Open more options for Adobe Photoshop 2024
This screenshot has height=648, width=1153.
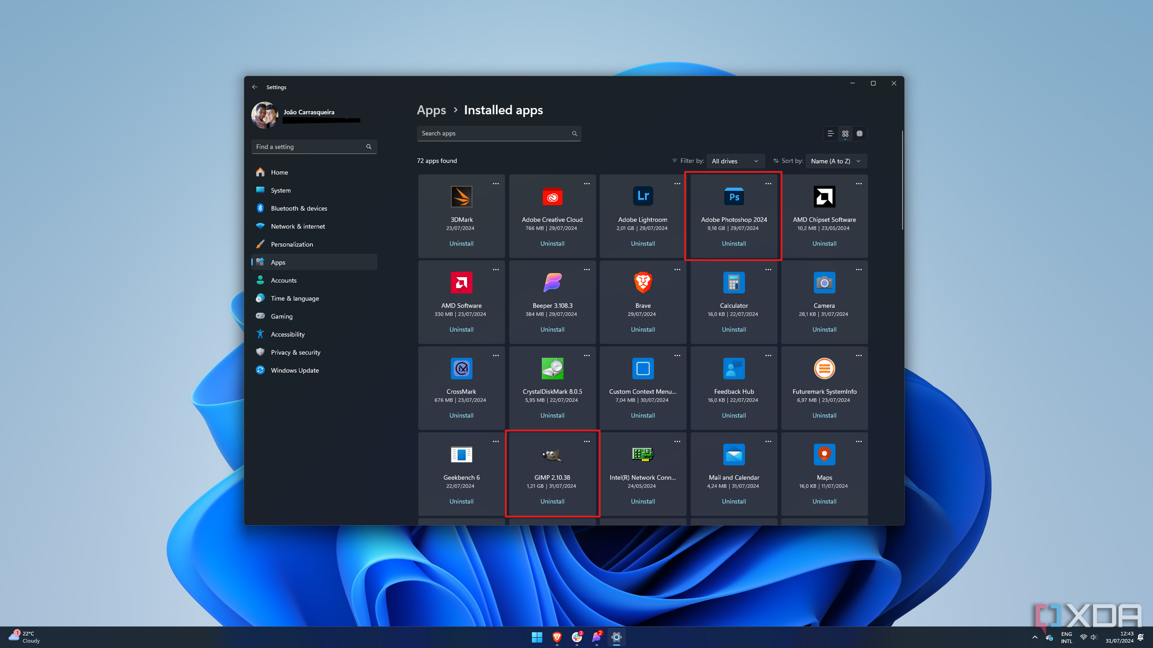[768, 184]
